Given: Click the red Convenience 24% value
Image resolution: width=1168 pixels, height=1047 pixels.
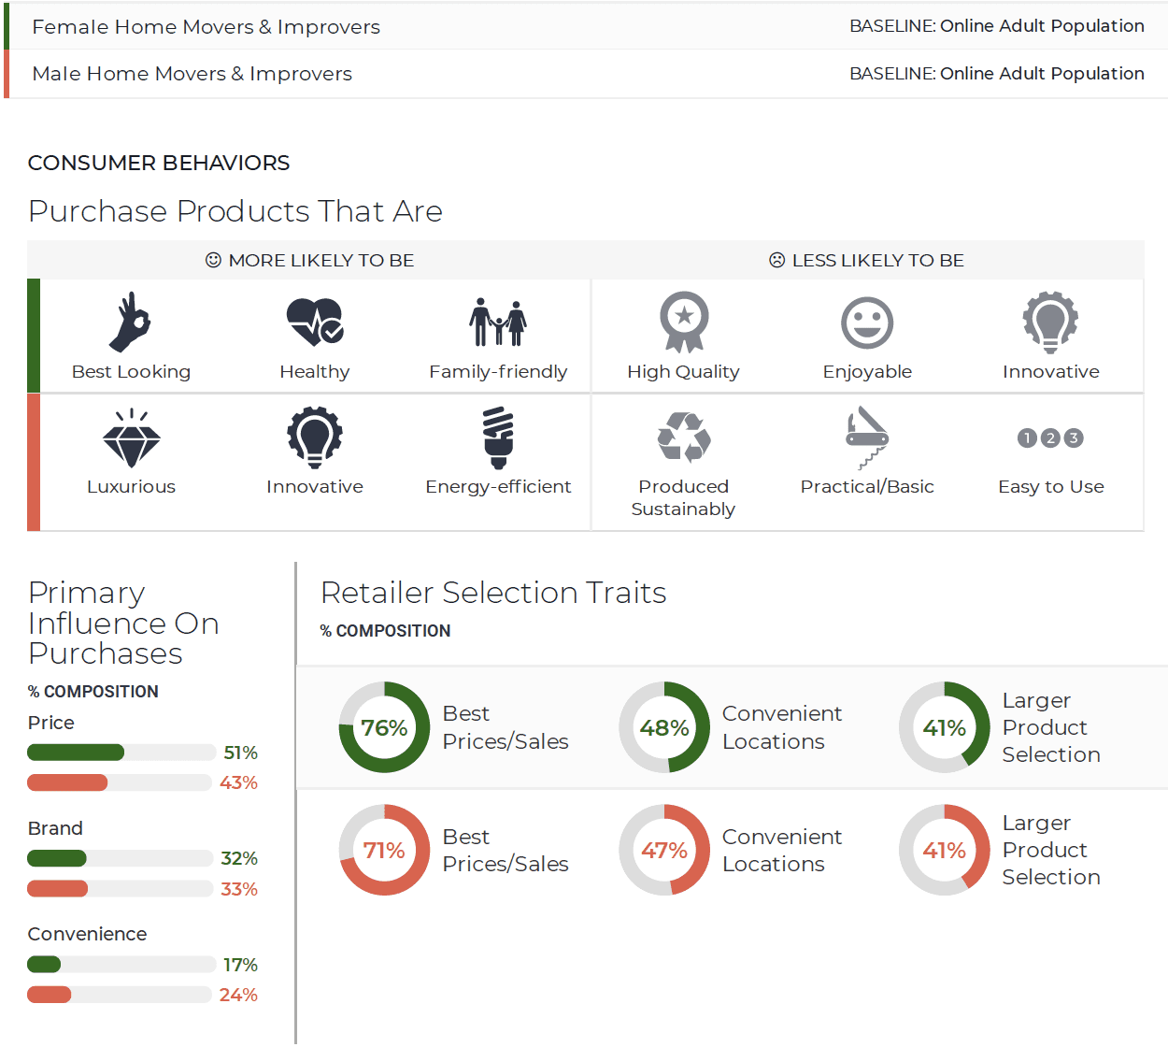Looking at the screenshot, I should coord(238,995).
